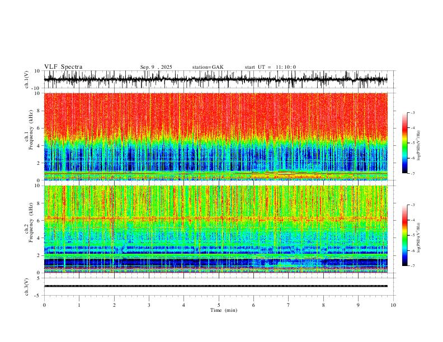Click the ch.1 colorbar 'log(PSD)(V²/Hz)' label

[x=418, y=146]
